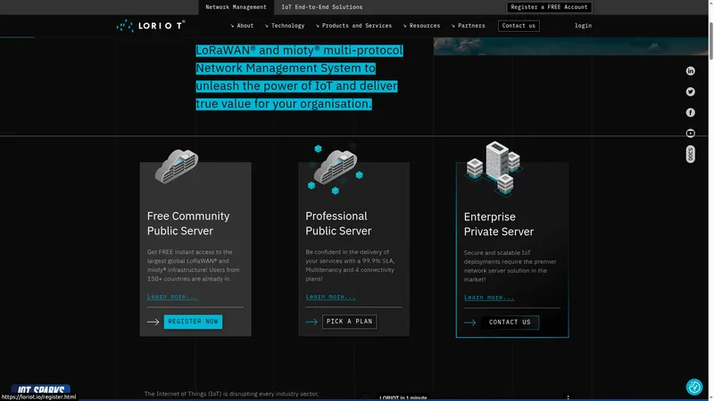Open Learn more under Free Community Server

172,297
